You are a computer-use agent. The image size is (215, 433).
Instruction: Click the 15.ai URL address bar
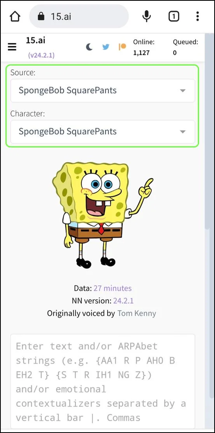[x=79, y=16]
